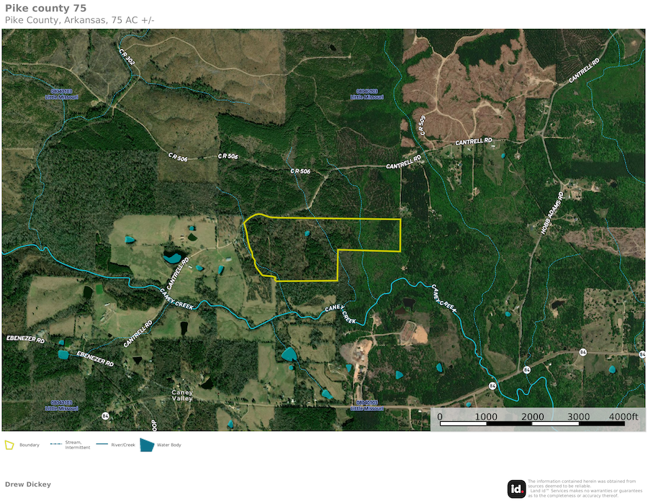Click the small pond inside the yellow boundary
The image size is (648, 501).
(x=307, y=233)
